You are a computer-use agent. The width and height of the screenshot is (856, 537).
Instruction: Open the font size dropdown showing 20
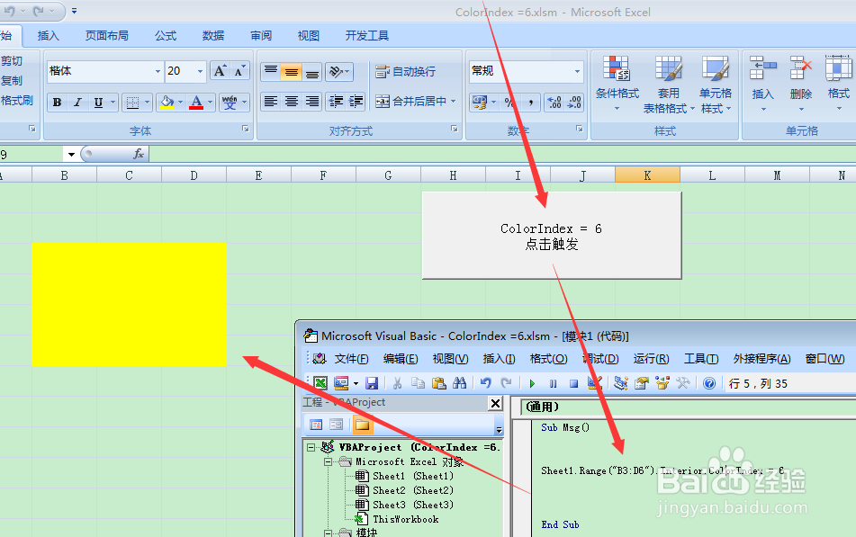[201, 71]
